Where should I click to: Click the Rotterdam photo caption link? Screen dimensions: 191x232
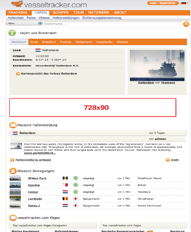pyautogui.click(x=146, y=82)
